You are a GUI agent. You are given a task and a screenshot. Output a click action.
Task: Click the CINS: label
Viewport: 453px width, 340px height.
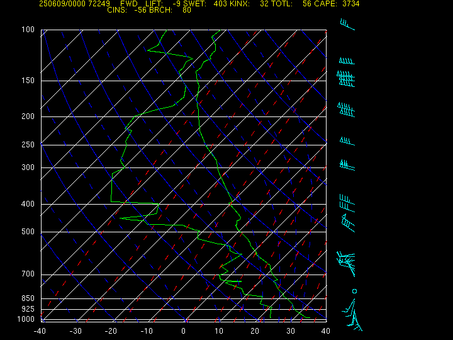click(x=117, y=10)
